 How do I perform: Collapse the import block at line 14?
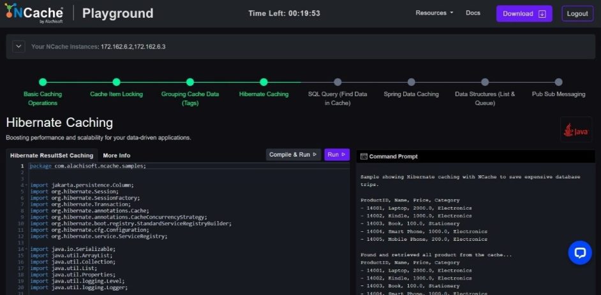[27, 249]
